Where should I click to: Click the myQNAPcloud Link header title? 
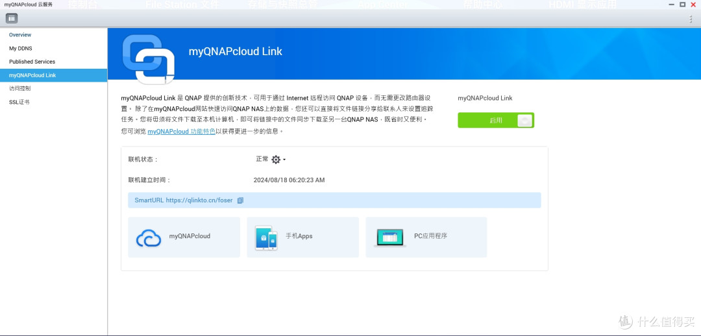(x=235, y=51)
